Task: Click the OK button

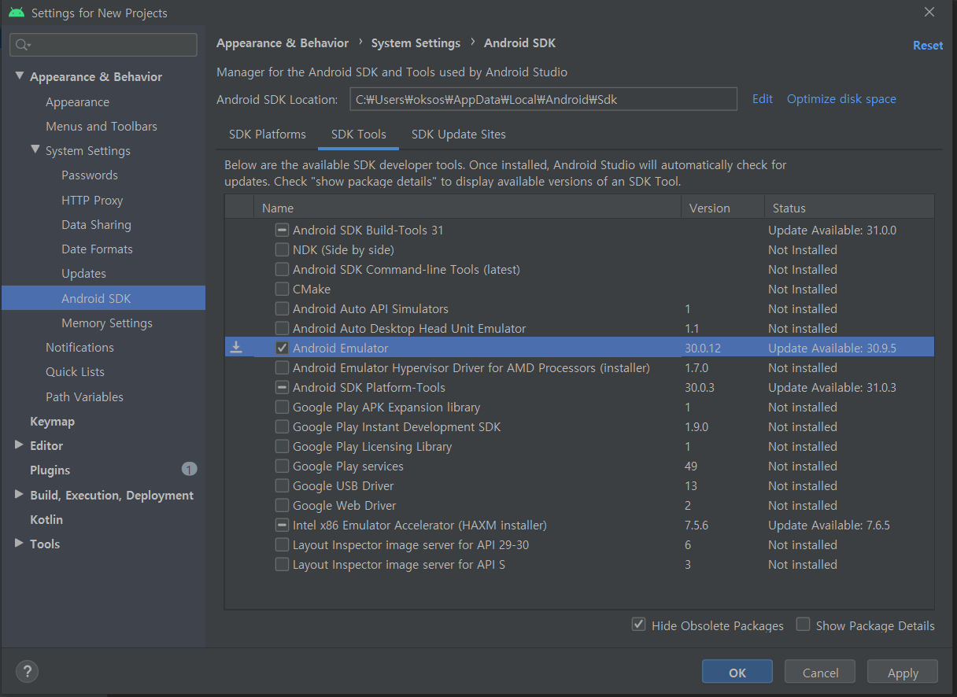Action: click(x=737, y=673)
